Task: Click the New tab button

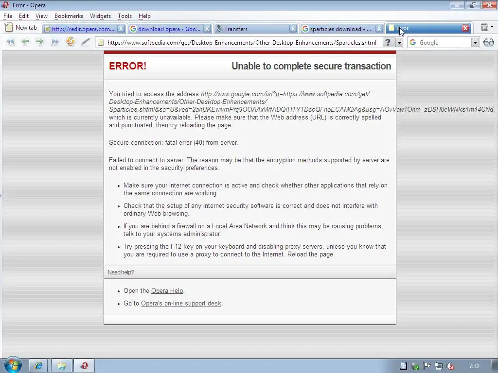Action: [21, 28]
